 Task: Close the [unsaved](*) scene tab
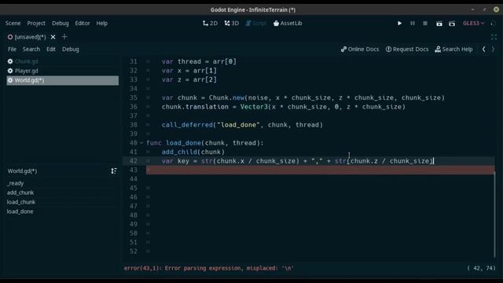53,37
